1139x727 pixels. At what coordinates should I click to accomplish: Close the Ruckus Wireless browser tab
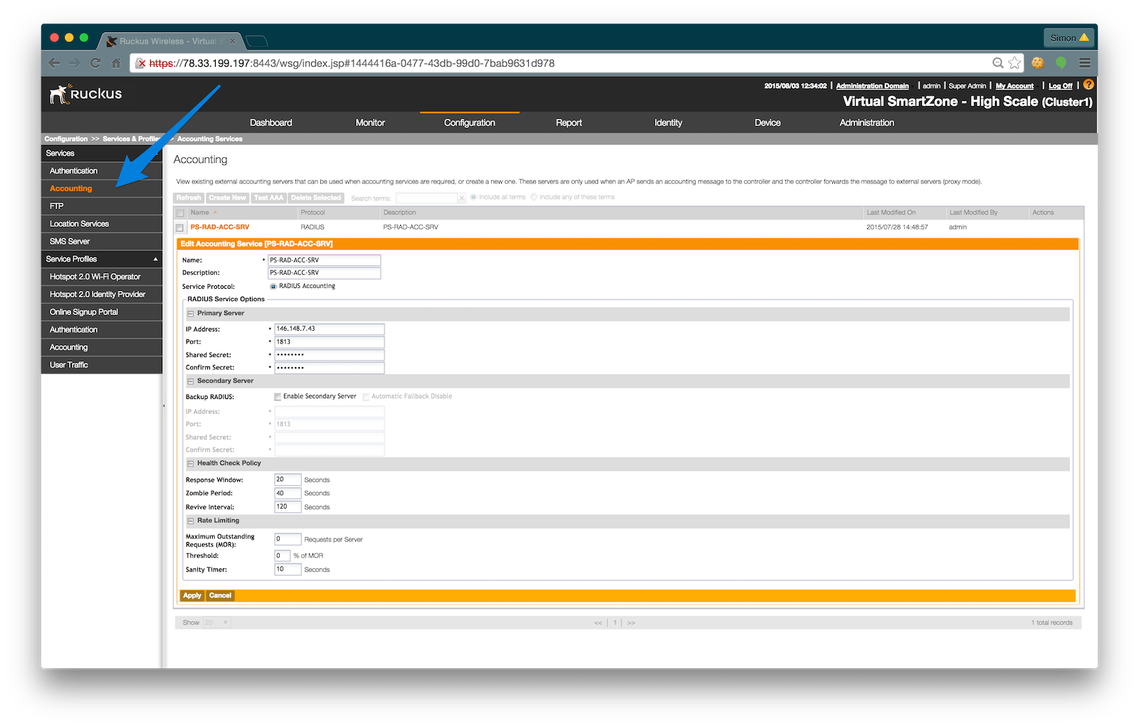coord(232,41)
